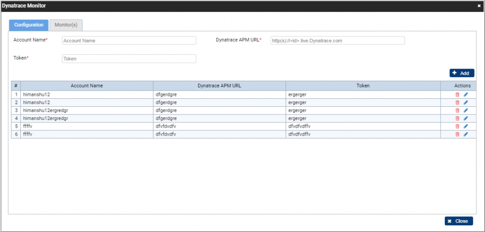
Task: Delete row 3 himanshu12ergredgr account
Action: point(457,111)
